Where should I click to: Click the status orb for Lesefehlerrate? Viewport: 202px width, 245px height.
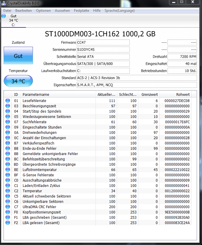click(8, 101)
